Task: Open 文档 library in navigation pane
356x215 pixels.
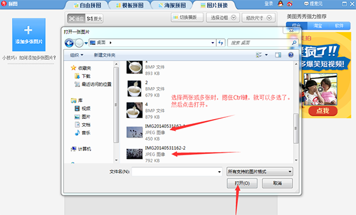Action: [82, 124]
